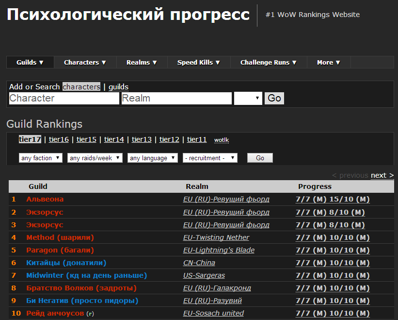Open the Guilds menu
398x320 pixels.
(x=30, y=62)
